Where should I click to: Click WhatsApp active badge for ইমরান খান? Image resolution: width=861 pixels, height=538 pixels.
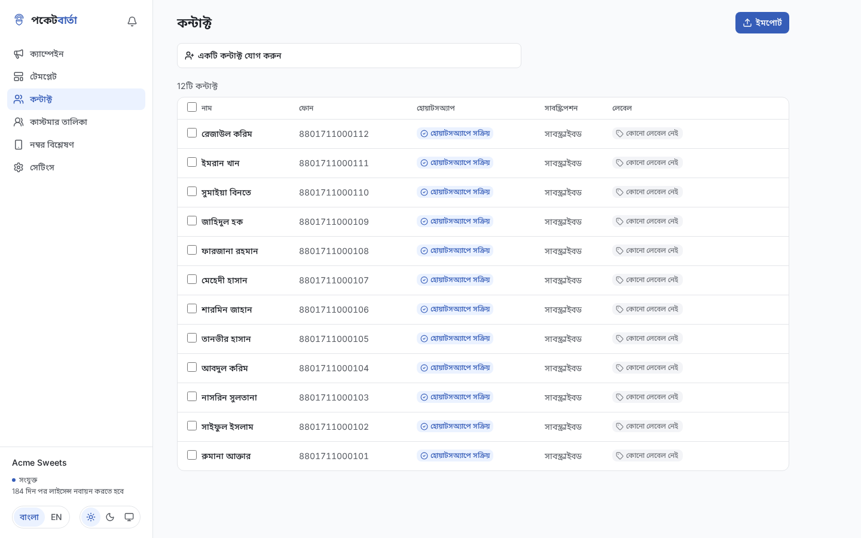point(455,163)
